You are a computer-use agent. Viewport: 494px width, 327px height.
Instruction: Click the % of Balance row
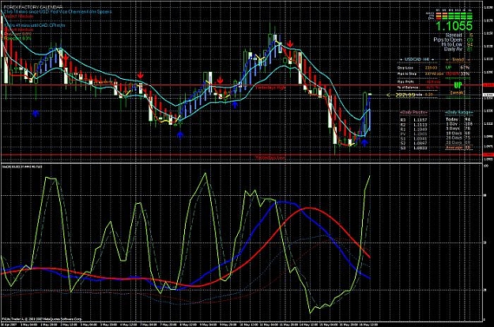tap(419, 88)
